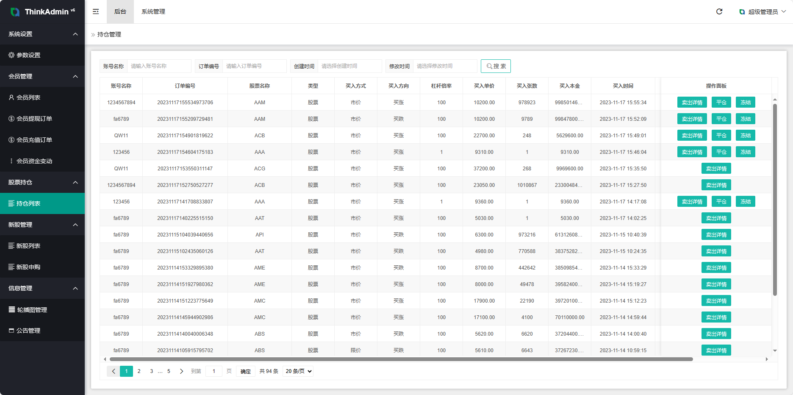
Task: Click table scroll-down arrow
Action: coord(775,350)
